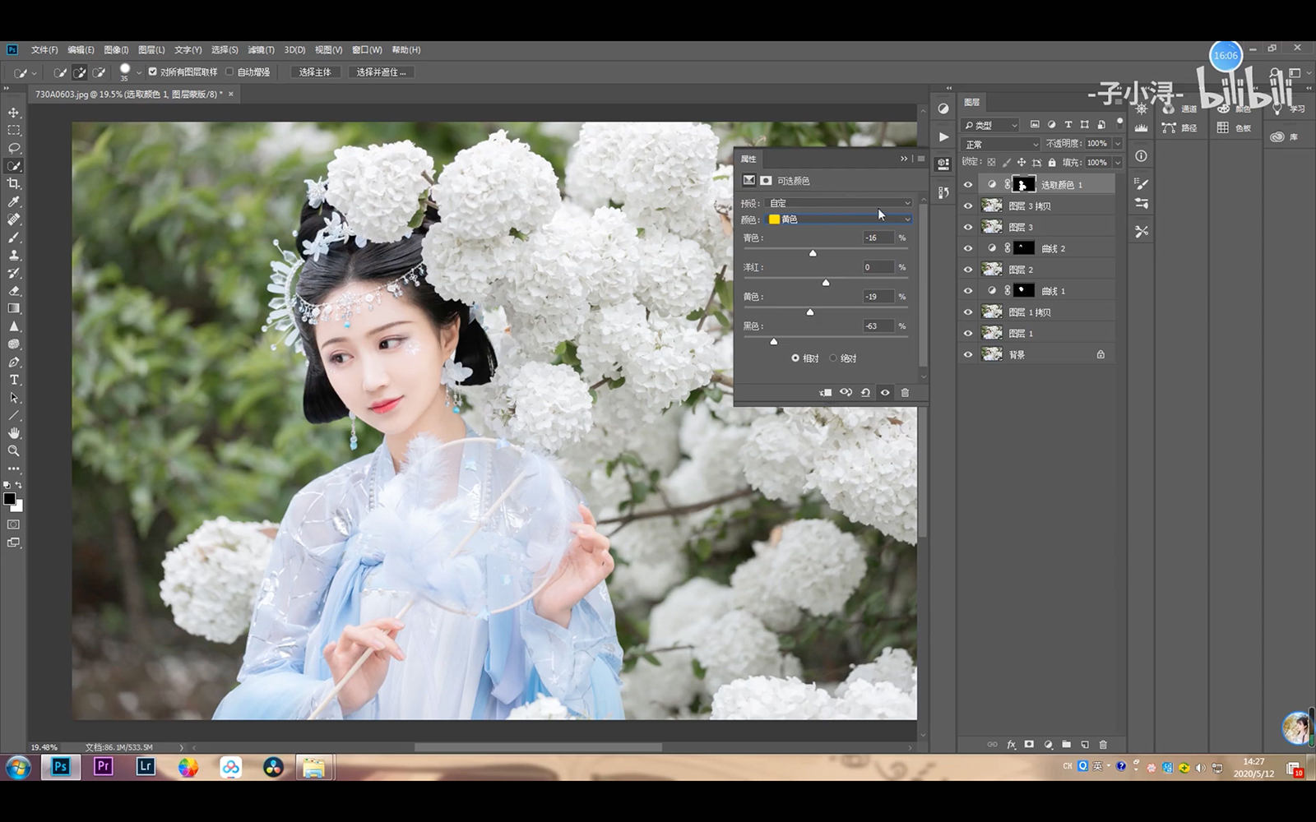
Task: Create new adjustment layer at Layers bottom
Action: [x=1048, y=745]
